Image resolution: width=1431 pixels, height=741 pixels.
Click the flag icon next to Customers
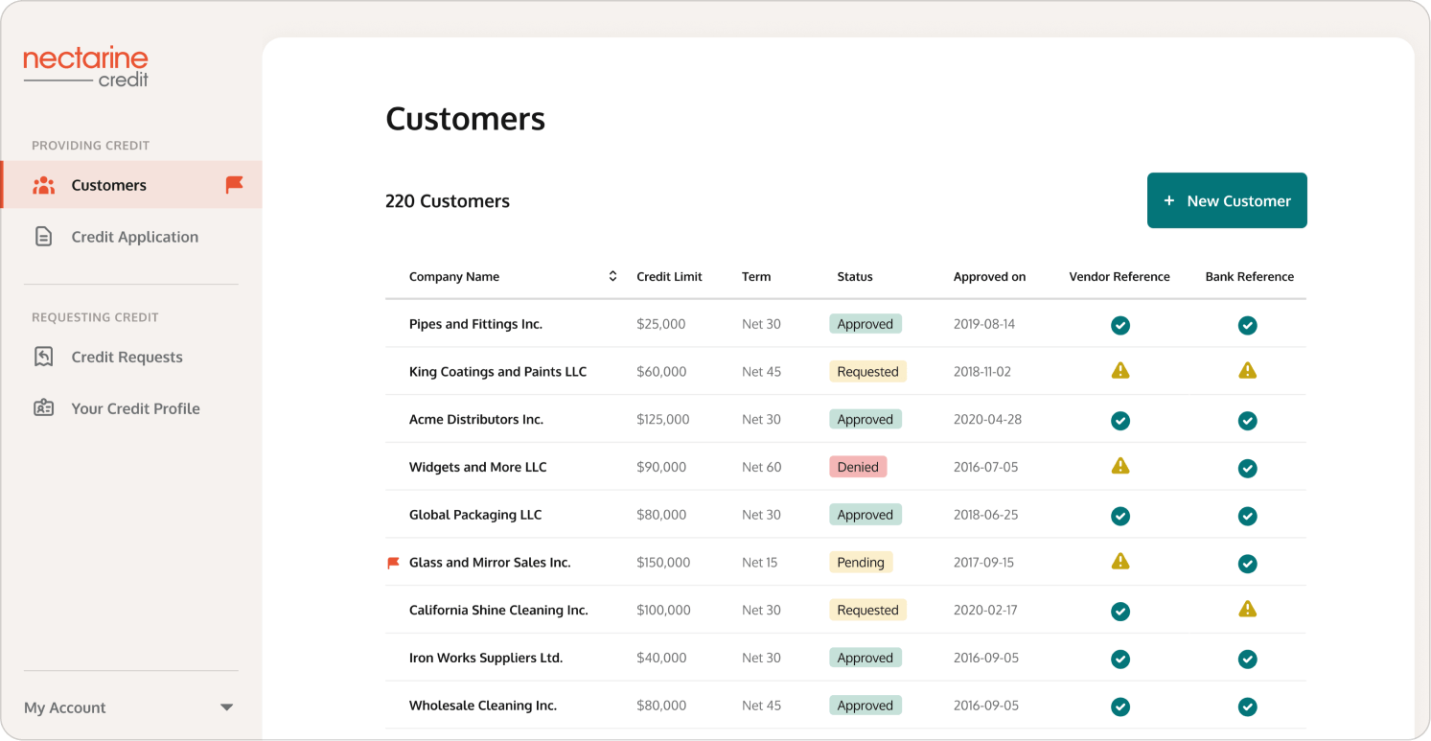pyautogui.click(x=235, y=185)
